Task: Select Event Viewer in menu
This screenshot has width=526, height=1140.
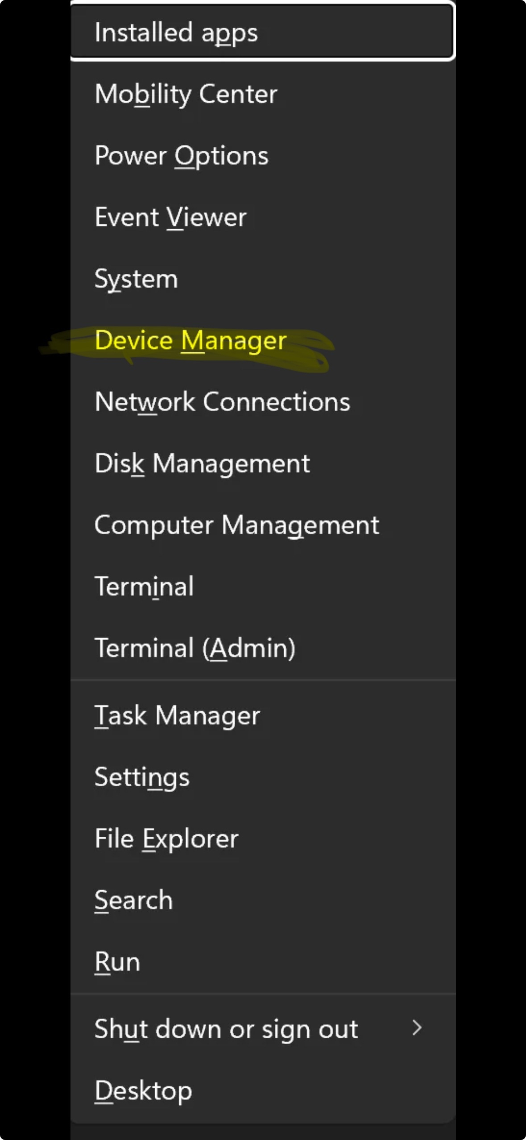Action: [170, 217]
